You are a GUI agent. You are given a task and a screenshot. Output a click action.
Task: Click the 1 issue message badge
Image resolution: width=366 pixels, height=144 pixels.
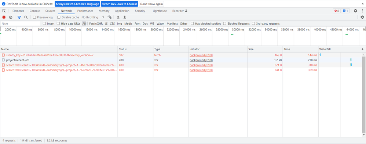(345, 11)
